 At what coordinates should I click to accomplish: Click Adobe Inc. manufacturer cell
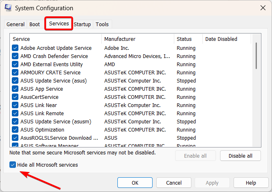117,48
